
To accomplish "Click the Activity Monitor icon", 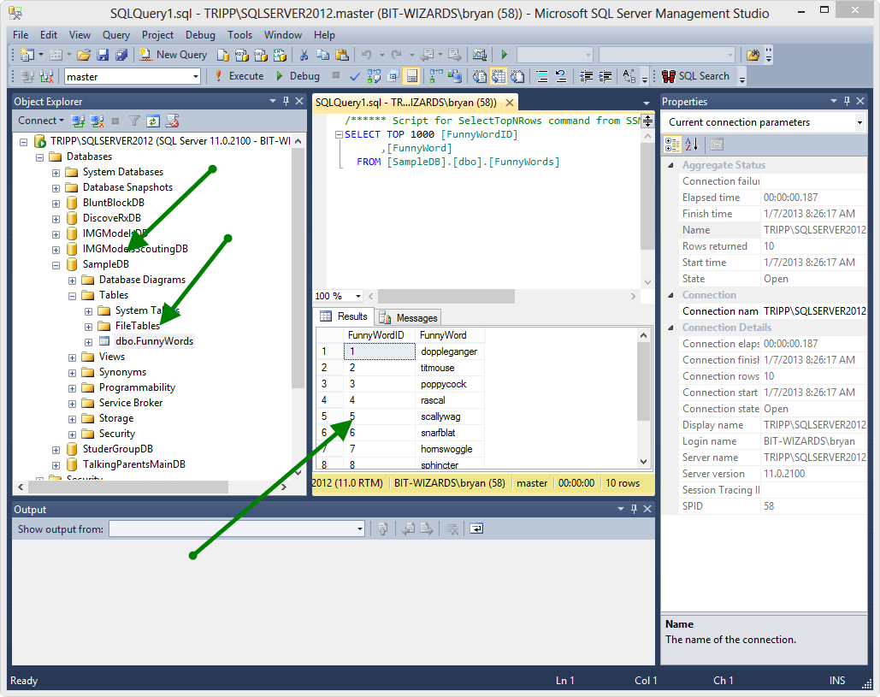I will pos(479,55).
